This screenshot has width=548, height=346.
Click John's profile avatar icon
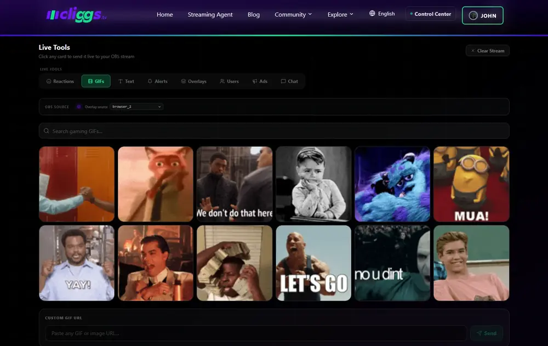tap(473, 15)
